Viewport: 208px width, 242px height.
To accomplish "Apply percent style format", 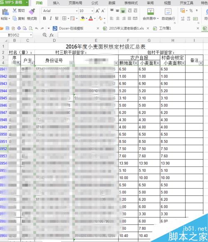I will coord(191,11).
